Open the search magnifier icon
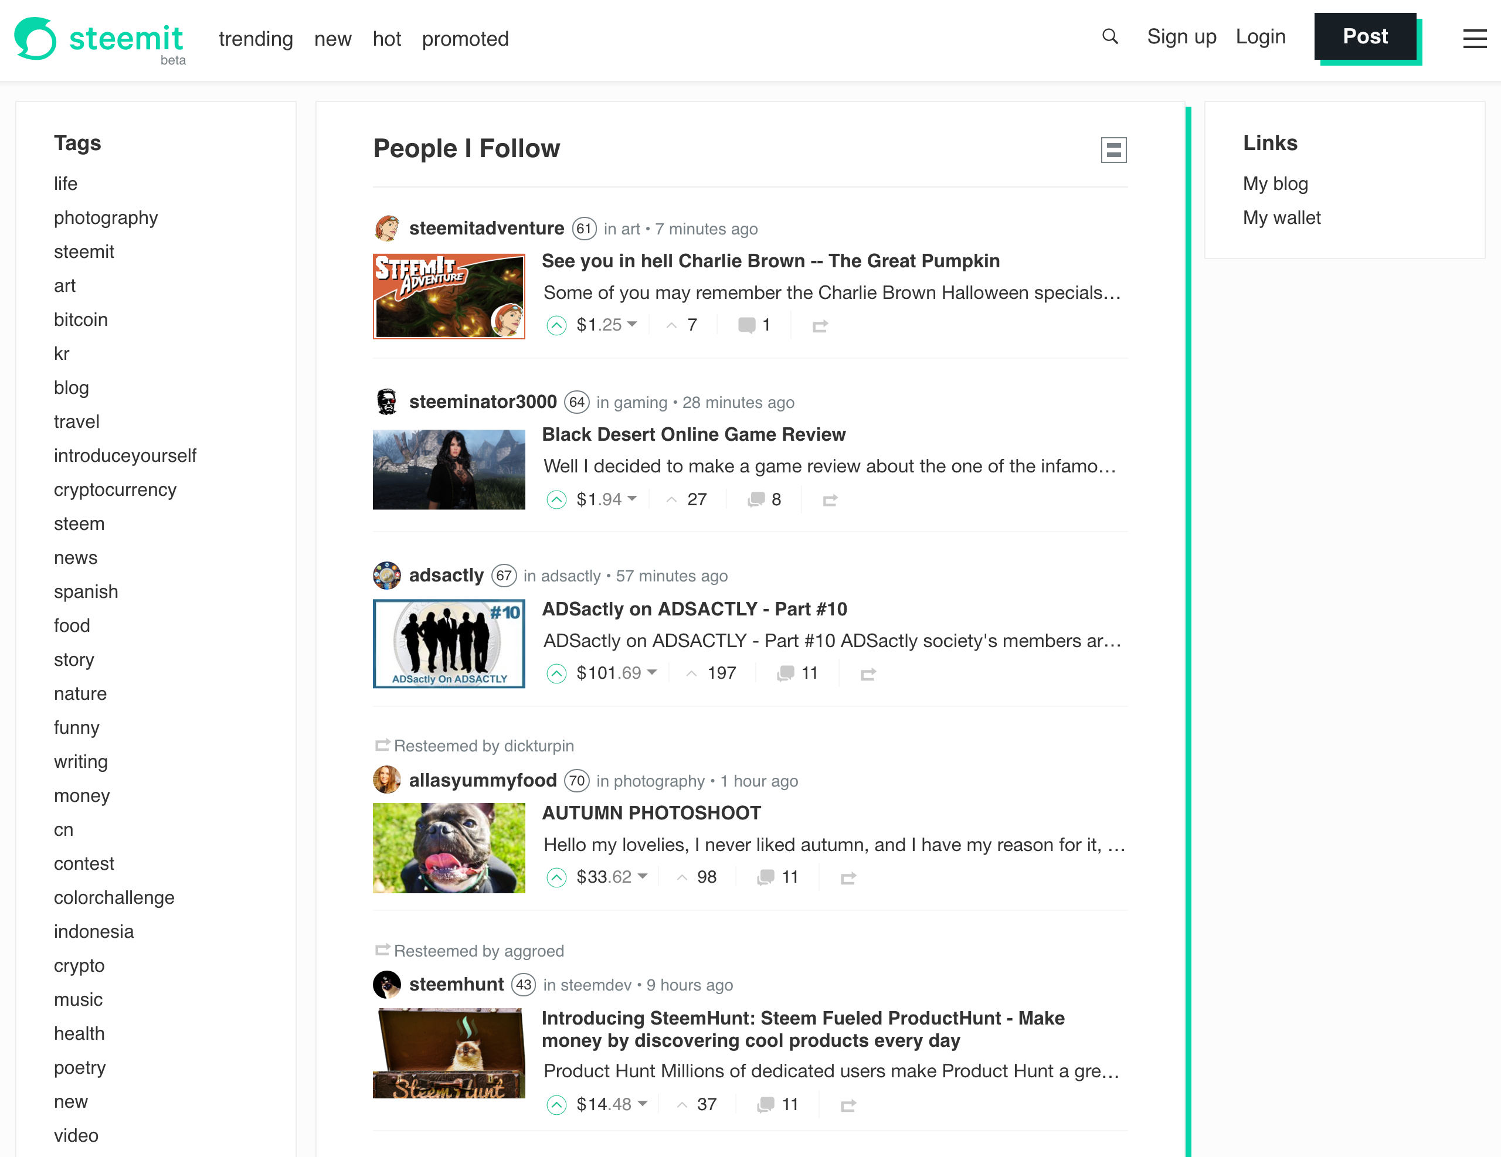Viewport: 1501px width, 1157px height. [1110, 36]
